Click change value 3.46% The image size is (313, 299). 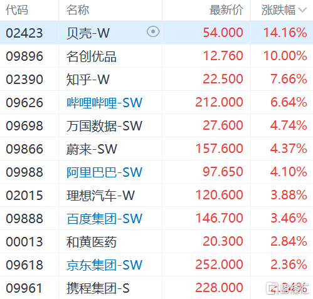(289, 218)
